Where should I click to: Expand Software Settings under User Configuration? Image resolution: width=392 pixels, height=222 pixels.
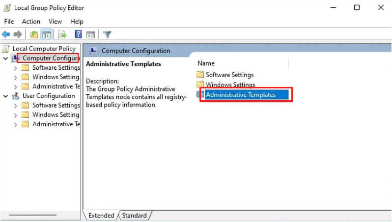coord(16,106)
